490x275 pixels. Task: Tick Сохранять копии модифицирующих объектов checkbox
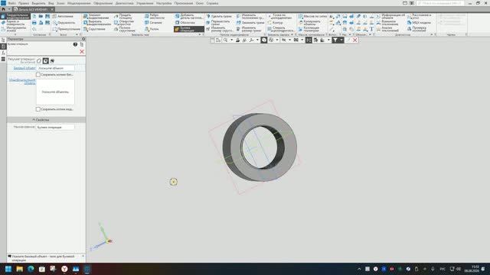pos(38,109)
